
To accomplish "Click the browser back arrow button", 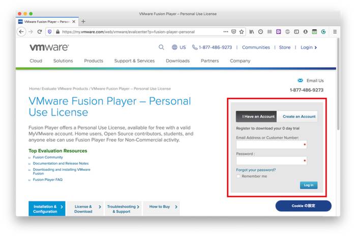I will click(x=21, y=32).
